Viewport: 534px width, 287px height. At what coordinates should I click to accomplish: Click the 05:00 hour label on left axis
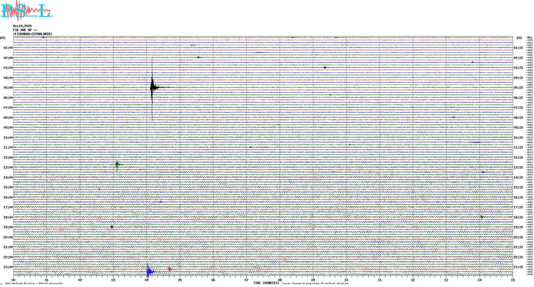[x=8, y=88]
